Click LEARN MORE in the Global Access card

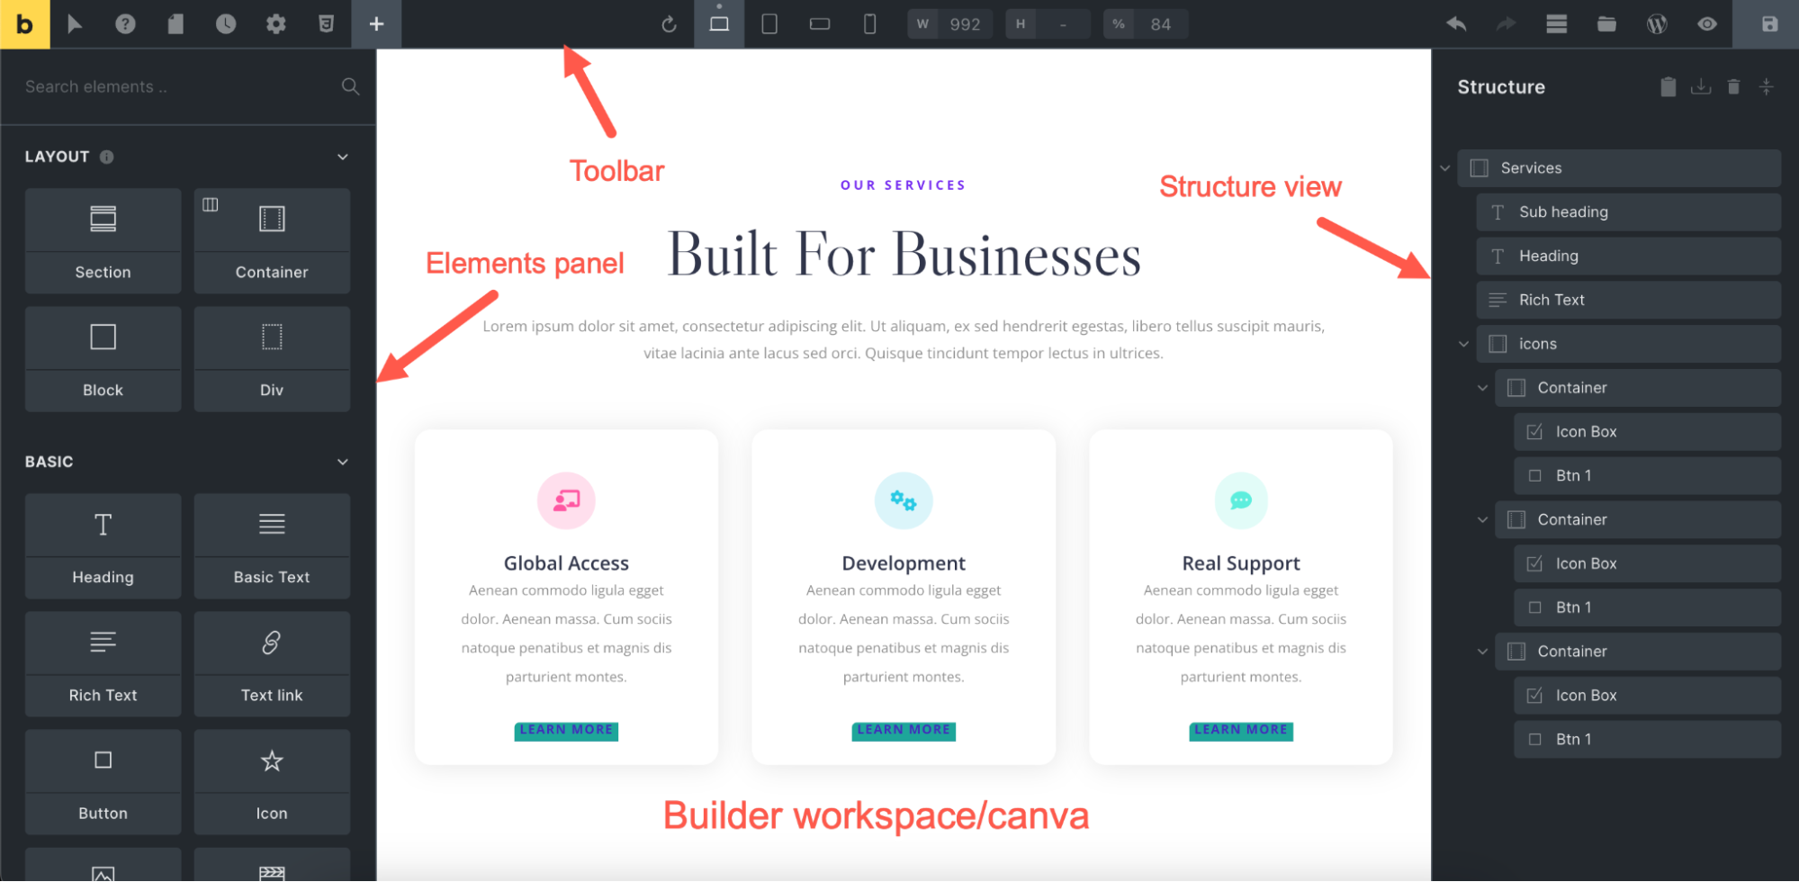tap(566, 730)
